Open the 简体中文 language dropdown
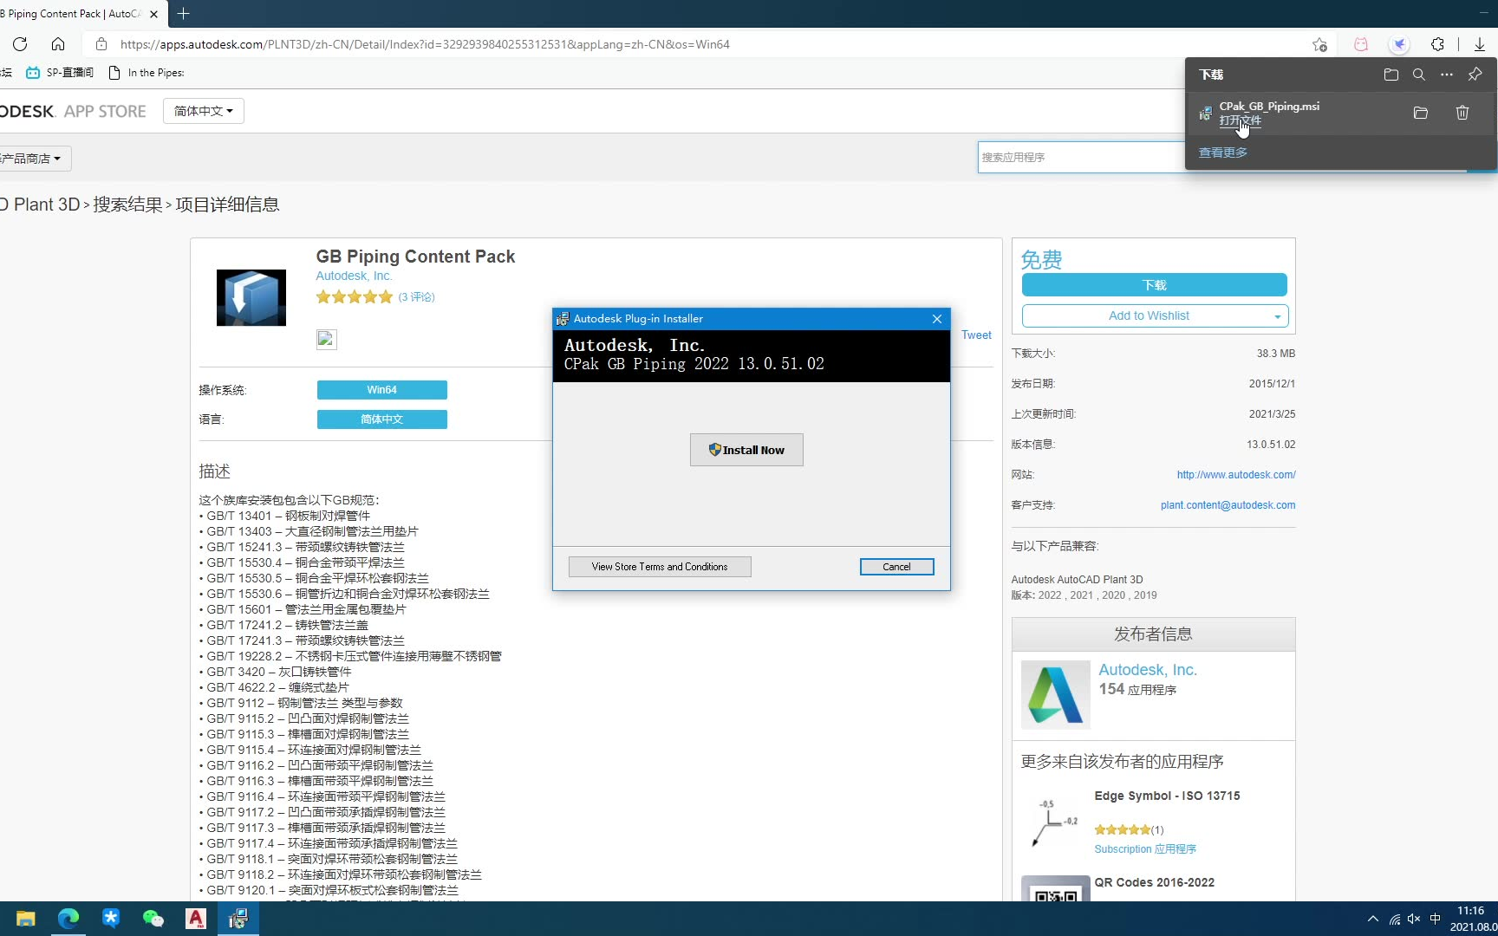 pyautogui.click(x=204, y=111)
